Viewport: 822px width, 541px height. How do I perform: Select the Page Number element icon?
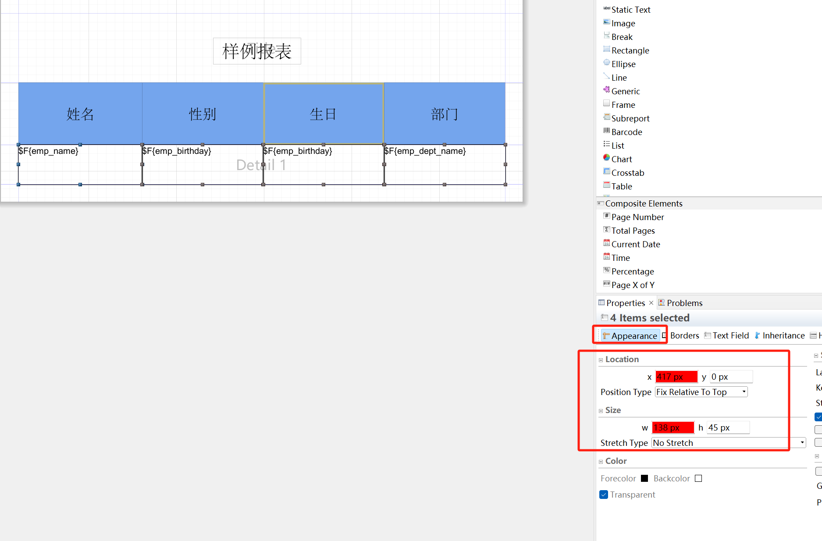(607, 216)
